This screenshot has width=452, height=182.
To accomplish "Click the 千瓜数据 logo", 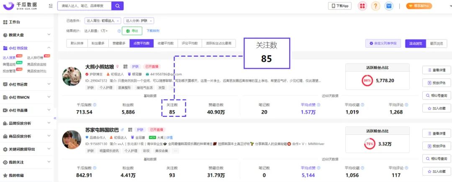I will click(20, 6).
